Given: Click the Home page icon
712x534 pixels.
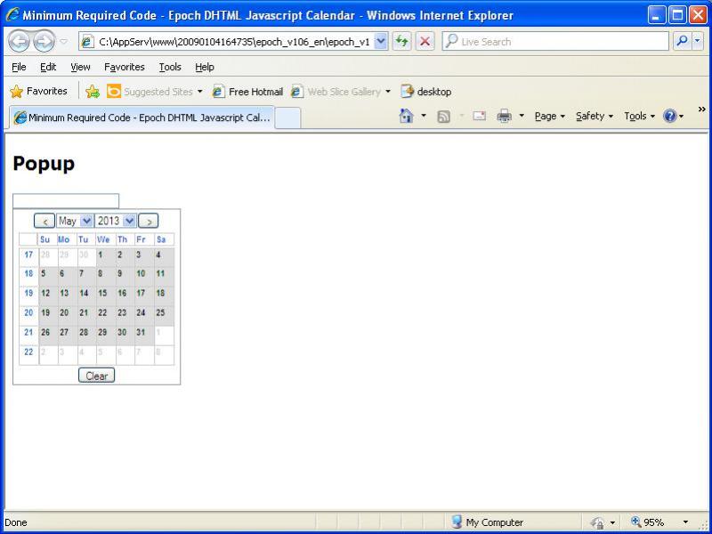Looking at the screenshot, I should click(x=406, y=117).
